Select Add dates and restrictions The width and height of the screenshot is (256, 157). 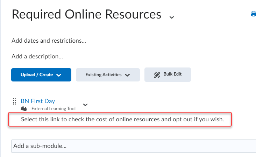coord(49,41)
